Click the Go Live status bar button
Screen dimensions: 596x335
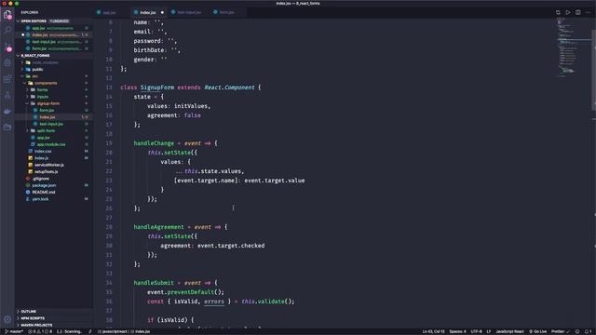pyautogui.click(x=538, y=331)
